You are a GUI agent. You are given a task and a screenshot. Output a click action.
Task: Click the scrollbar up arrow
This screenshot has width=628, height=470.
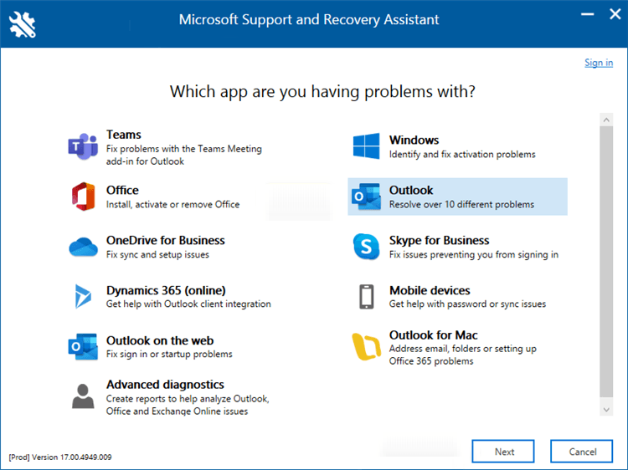click(x=606, y=120)
